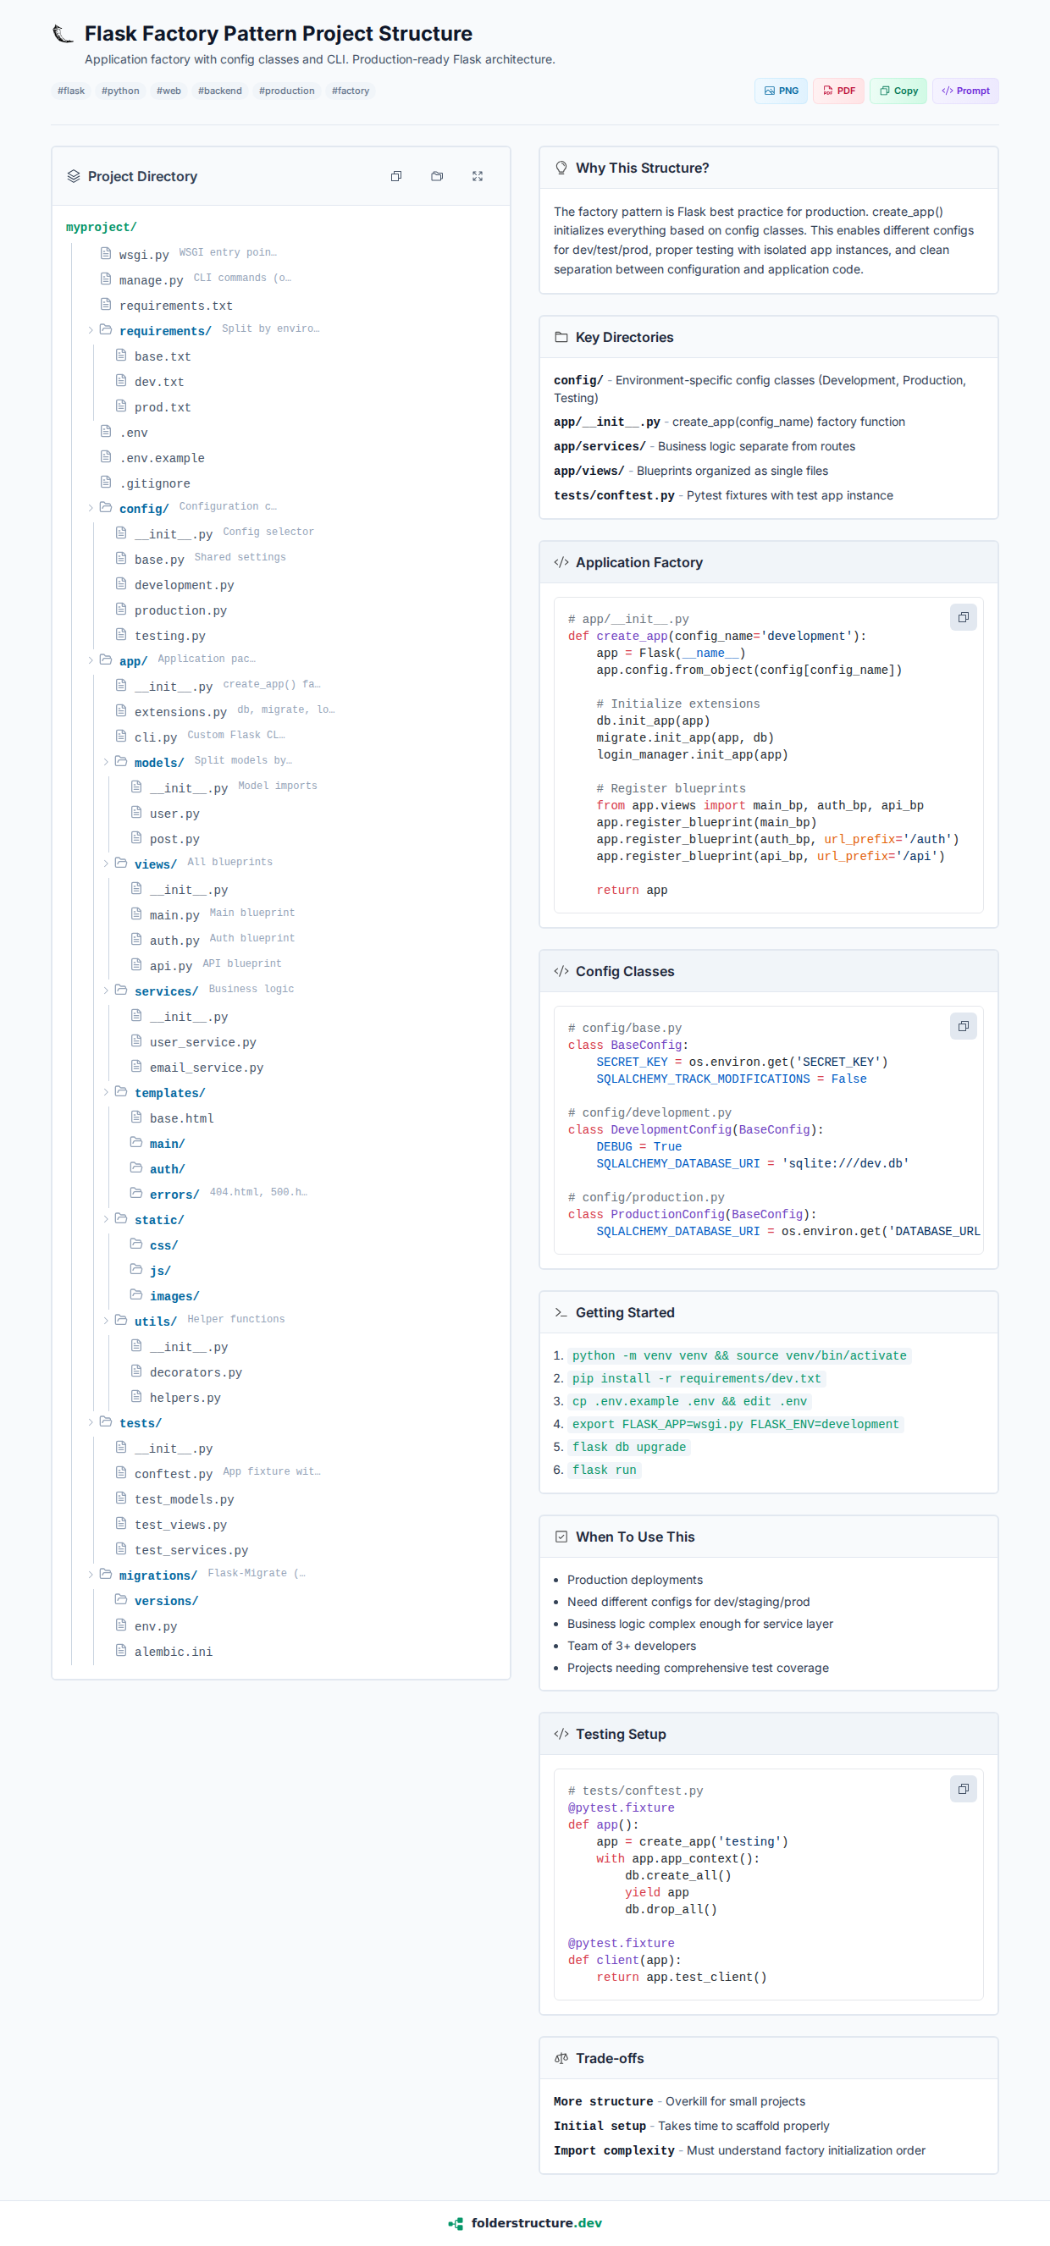Toggle the models/ folder chevron

pyautogui.click(x=107, y=762)
